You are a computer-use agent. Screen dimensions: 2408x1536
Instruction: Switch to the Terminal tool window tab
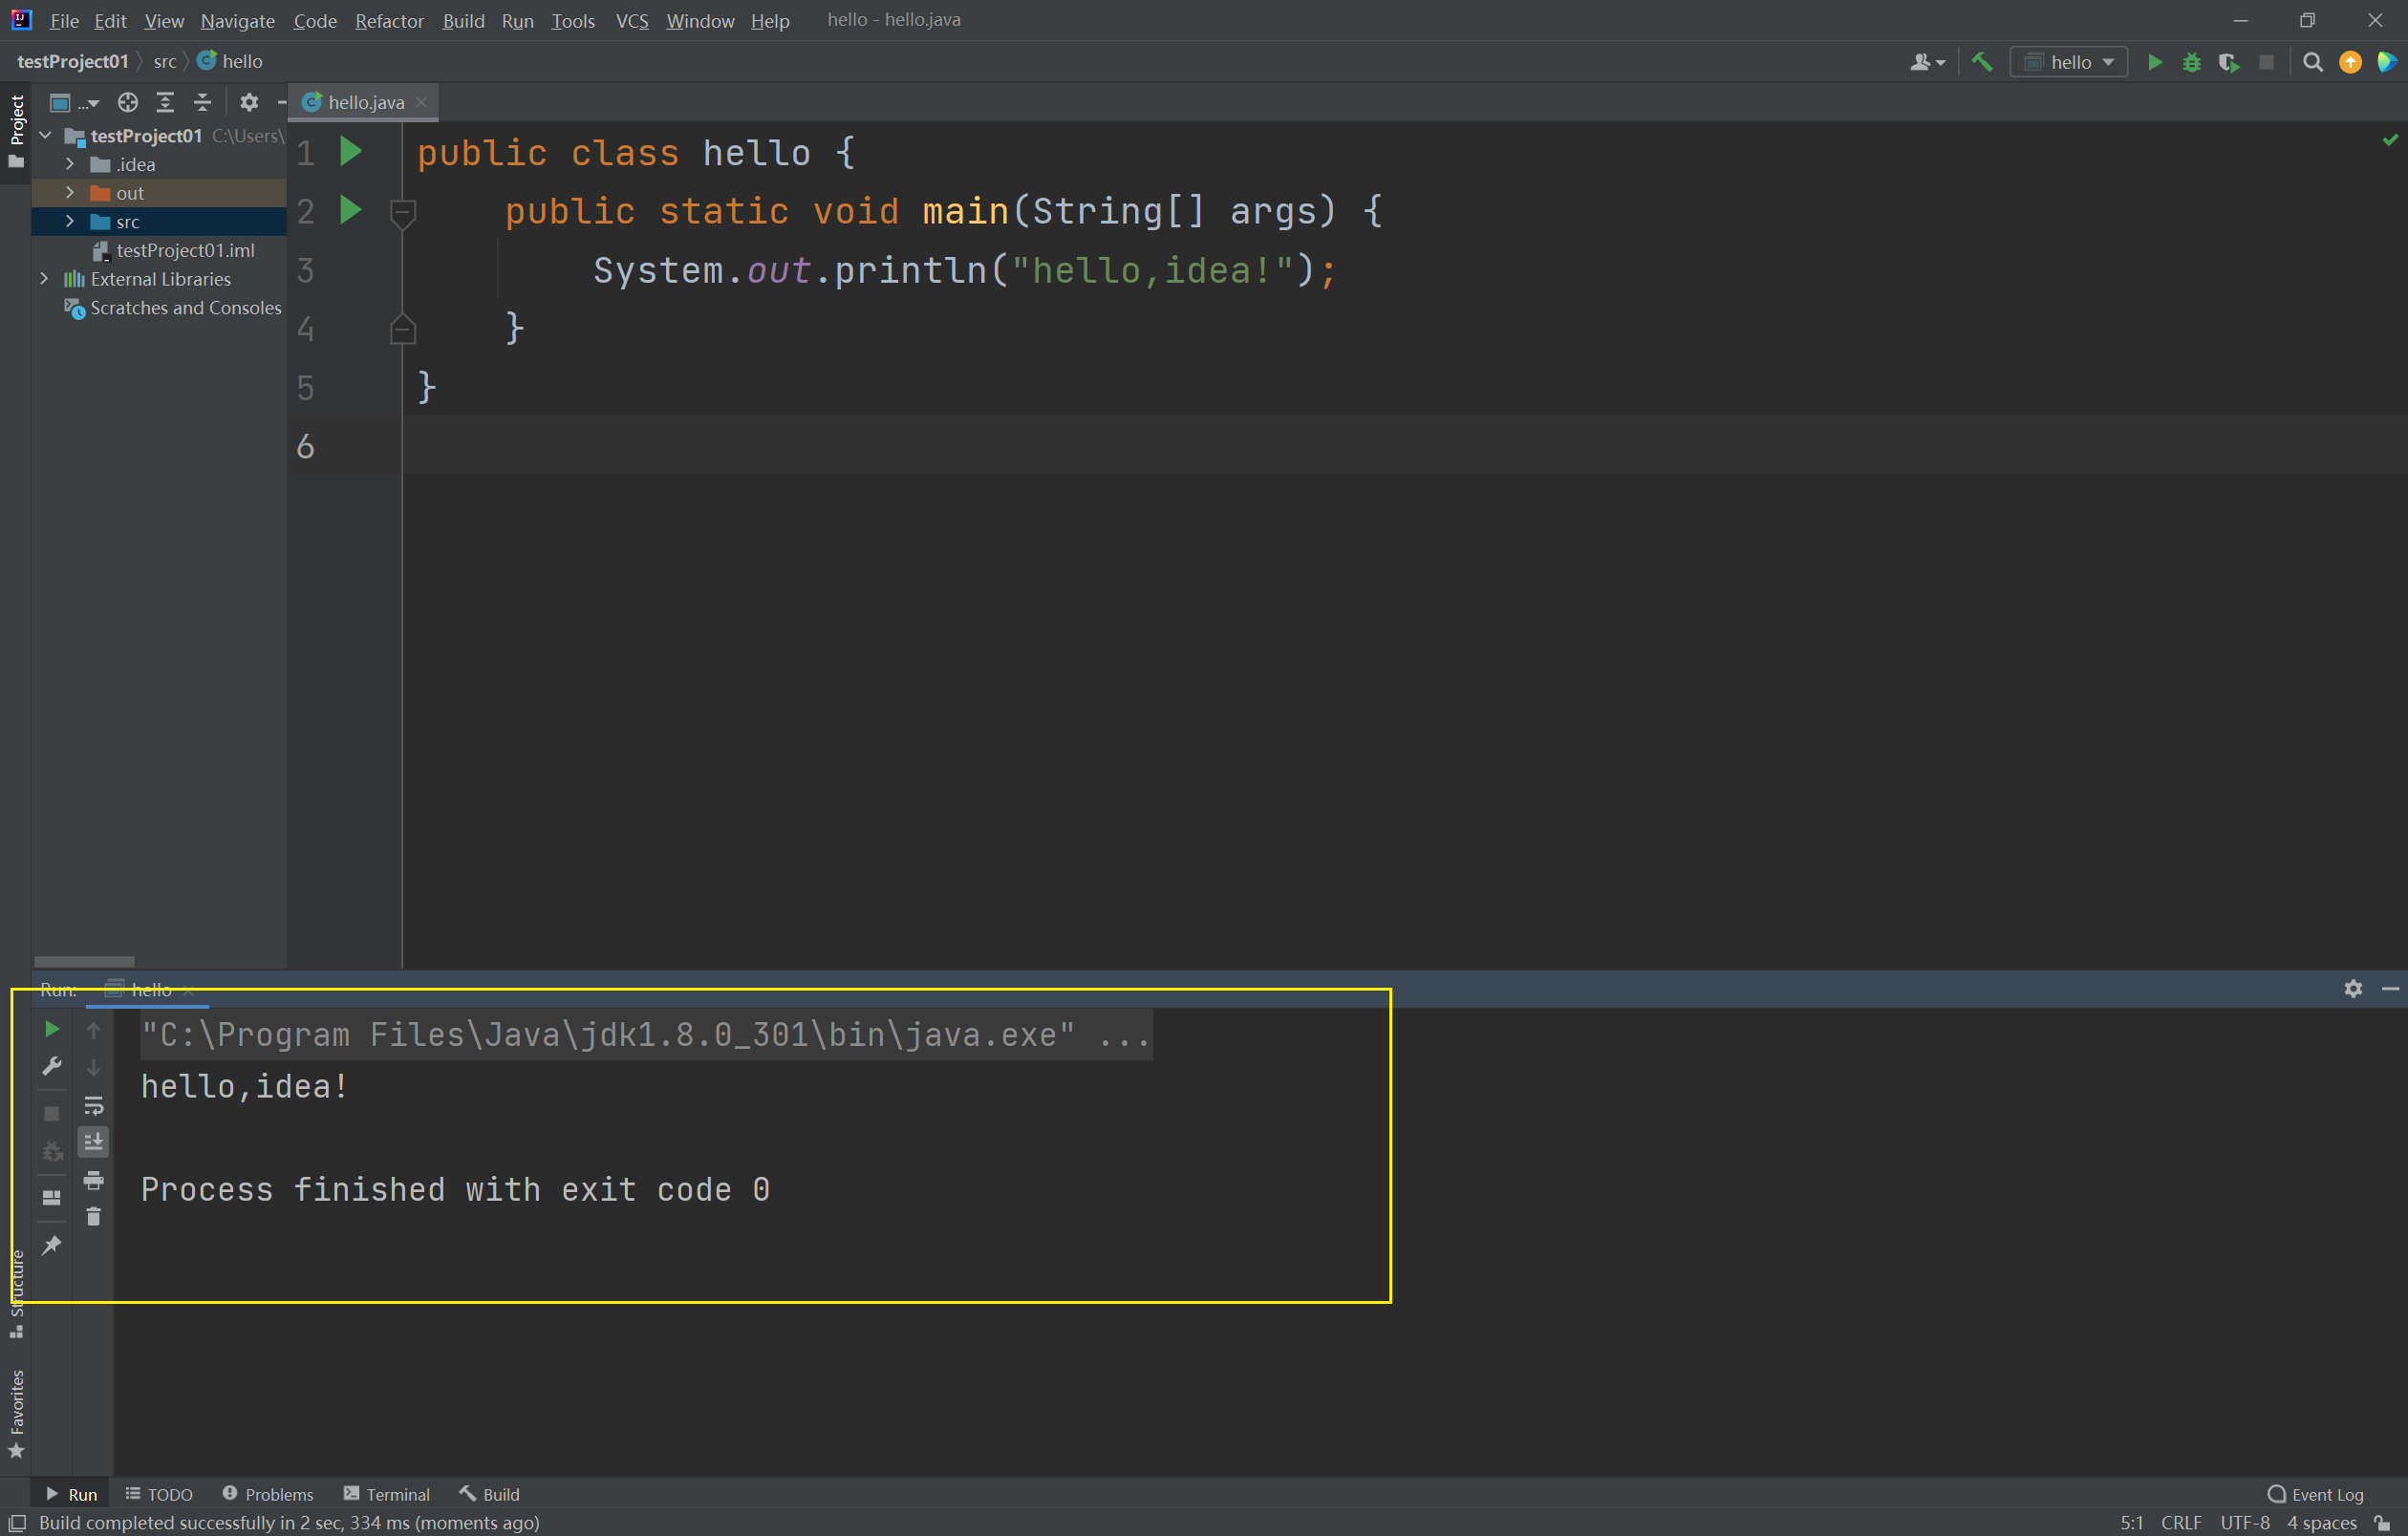point(387,1494)
